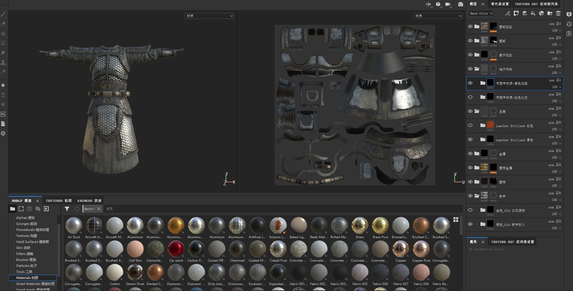Open the camera screenshot icon in viewport toolbar

click(460, 4)
